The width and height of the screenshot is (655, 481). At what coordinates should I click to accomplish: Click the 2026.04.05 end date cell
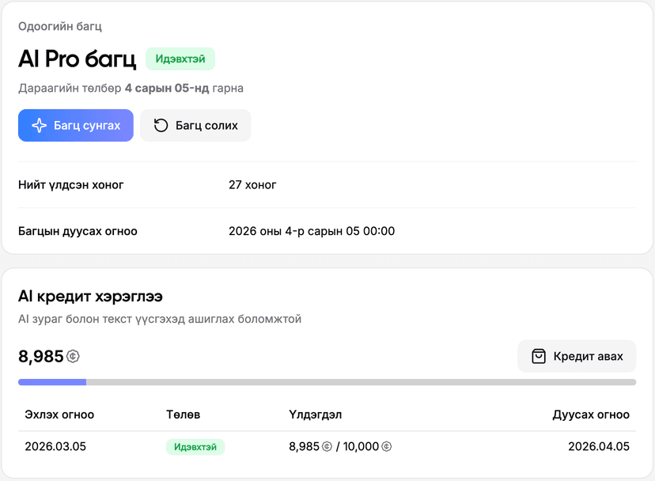599,446
